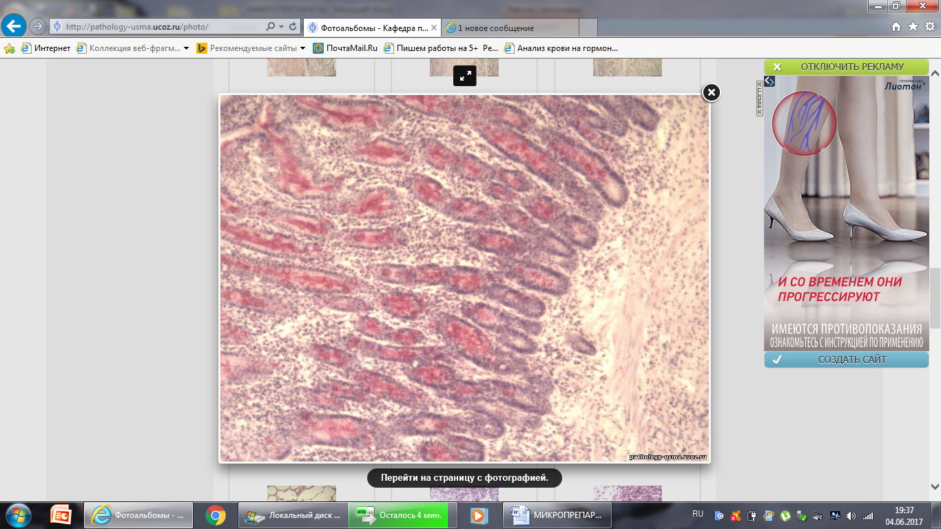Open the Рекомендуемые сайты favorite
Image resolution: width=941 pixels, height=529 pixels.
(x=247, y=48)
